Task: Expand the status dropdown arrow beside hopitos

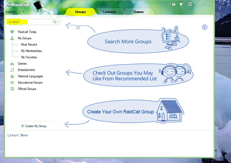Action: 23,12
